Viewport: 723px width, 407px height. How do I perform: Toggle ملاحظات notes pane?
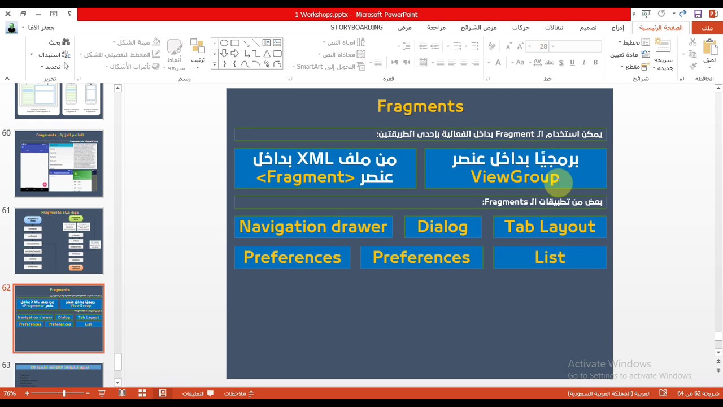[x=239, y=393]
